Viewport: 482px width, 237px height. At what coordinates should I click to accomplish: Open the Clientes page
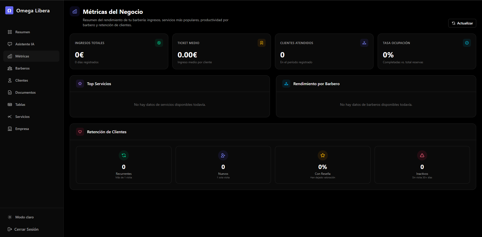[x=31, y=80]
